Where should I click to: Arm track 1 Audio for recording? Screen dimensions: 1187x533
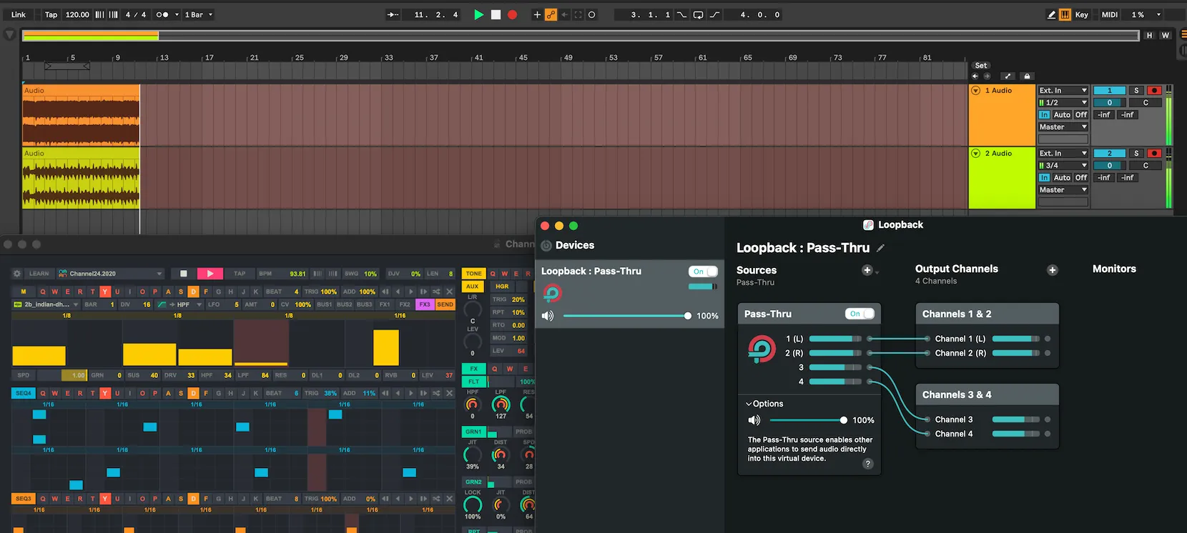[x=1154, y=91]
